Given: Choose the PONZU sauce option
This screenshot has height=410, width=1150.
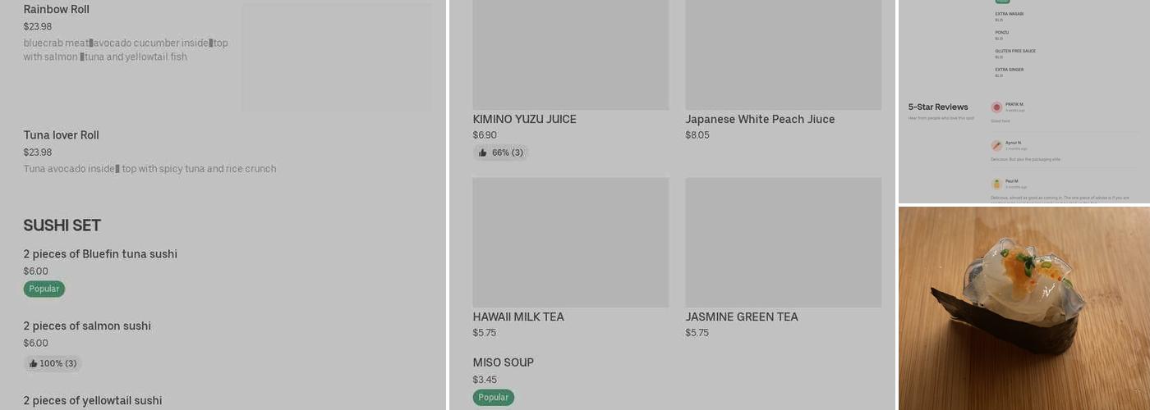Looking at the screenshot, I should (1002, 33).
